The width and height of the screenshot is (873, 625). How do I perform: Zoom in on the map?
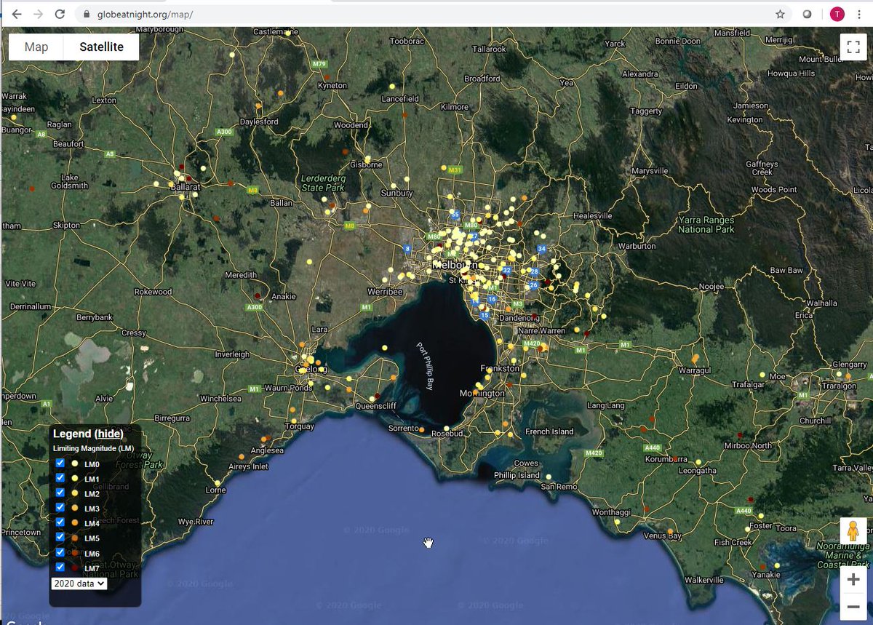click(x=853, y=579)
